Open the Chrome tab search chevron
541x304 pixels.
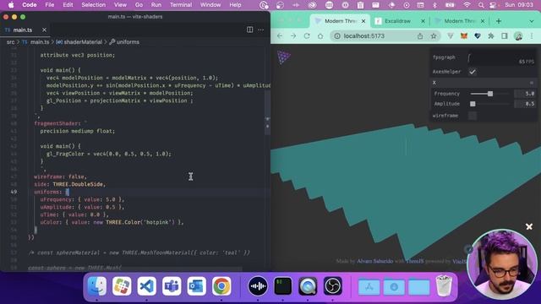tap(532, 21)
